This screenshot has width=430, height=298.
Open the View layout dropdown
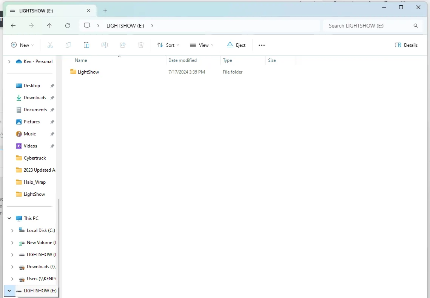(202, 45)
